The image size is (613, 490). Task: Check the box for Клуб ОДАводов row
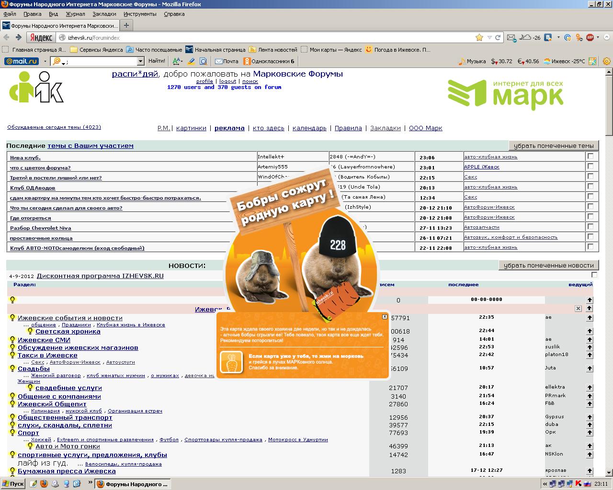pos(590,186)
